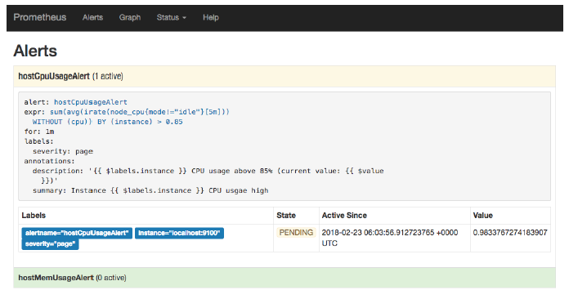Click the severity="page" label badge
The width and height of the screenshot is (569, 299).
[50, 244]
